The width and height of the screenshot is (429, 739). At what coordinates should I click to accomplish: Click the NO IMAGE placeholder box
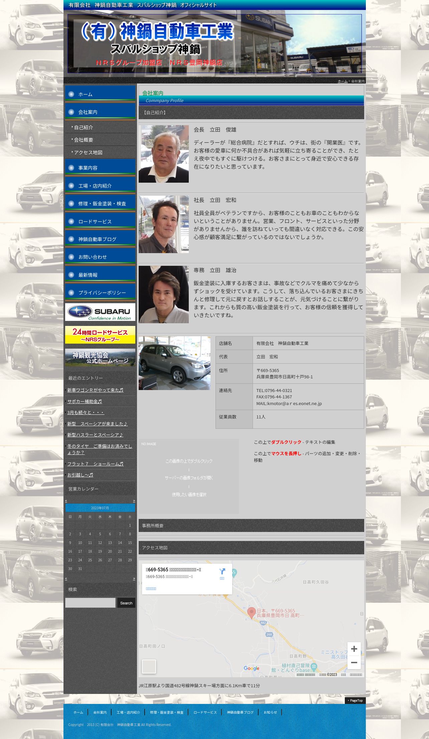point(189,476)
